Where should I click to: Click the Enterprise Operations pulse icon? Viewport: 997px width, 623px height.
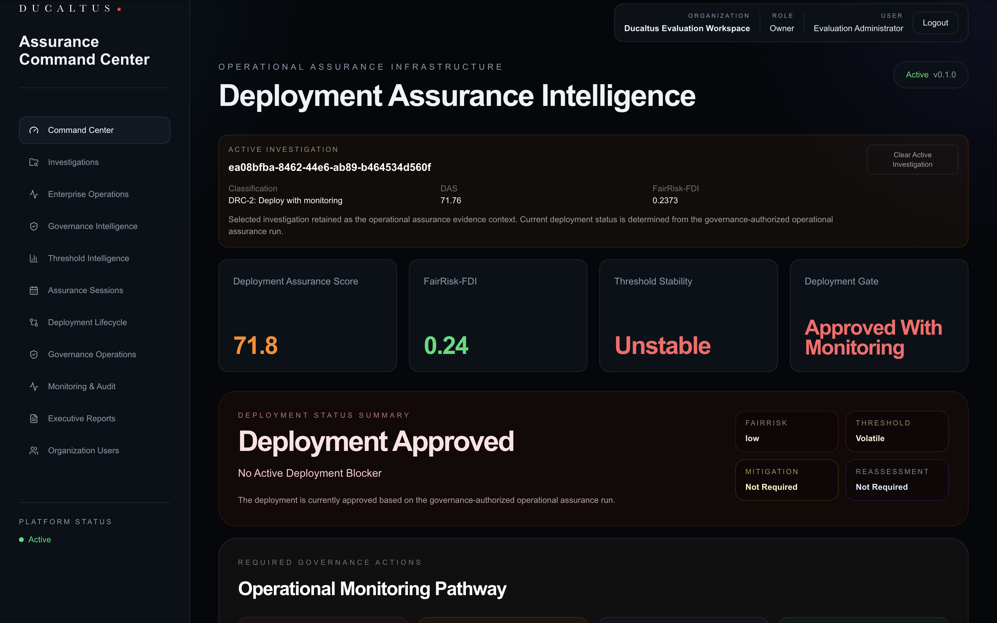pyautogui.click(x=34, y=194)
